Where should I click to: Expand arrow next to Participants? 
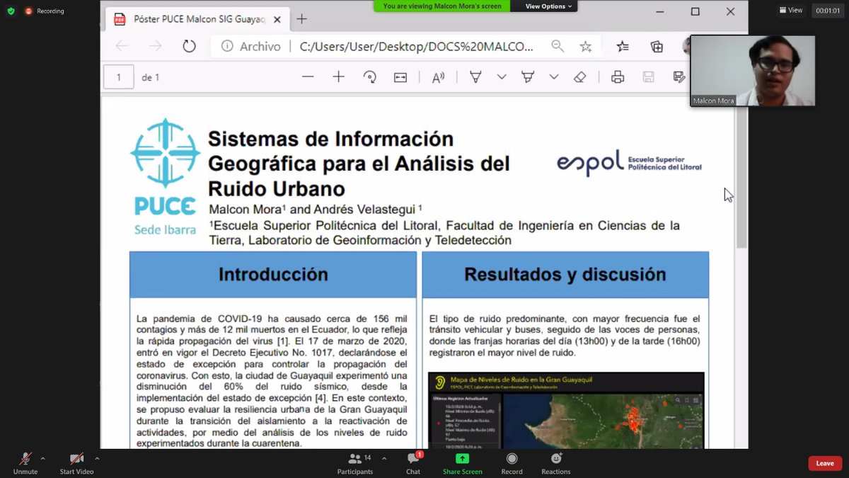[384, 458]
